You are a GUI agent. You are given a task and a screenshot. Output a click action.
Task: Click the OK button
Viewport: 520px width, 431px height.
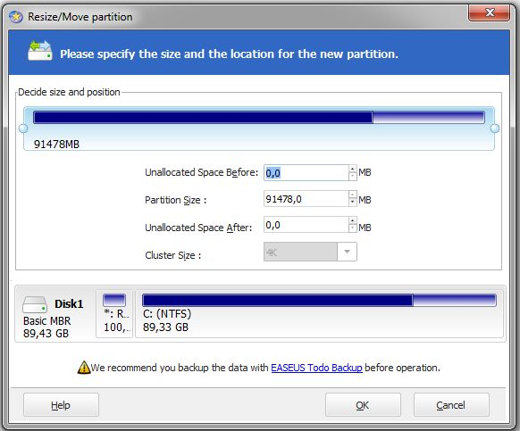pos(363,405)
